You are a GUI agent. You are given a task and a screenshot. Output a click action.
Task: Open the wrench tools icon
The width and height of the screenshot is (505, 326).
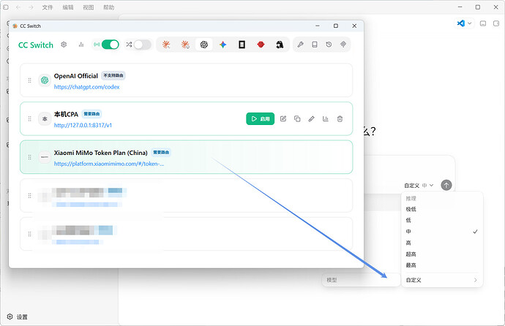[x=300, y=45]
